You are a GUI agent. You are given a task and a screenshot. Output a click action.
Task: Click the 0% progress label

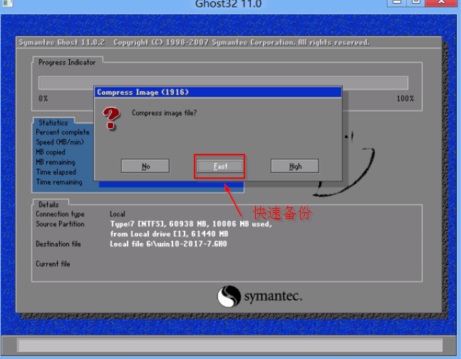point(43,98)
